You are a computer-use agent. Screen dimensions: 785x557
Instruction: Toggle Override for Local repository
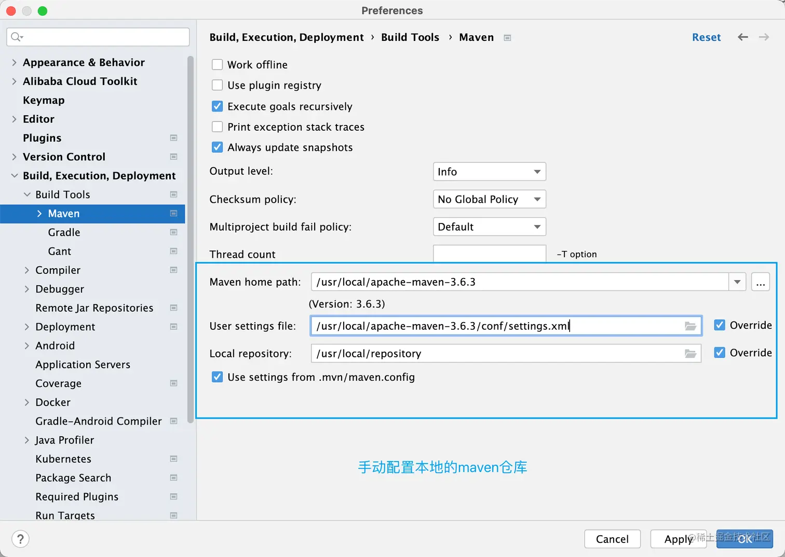[720, 353]
